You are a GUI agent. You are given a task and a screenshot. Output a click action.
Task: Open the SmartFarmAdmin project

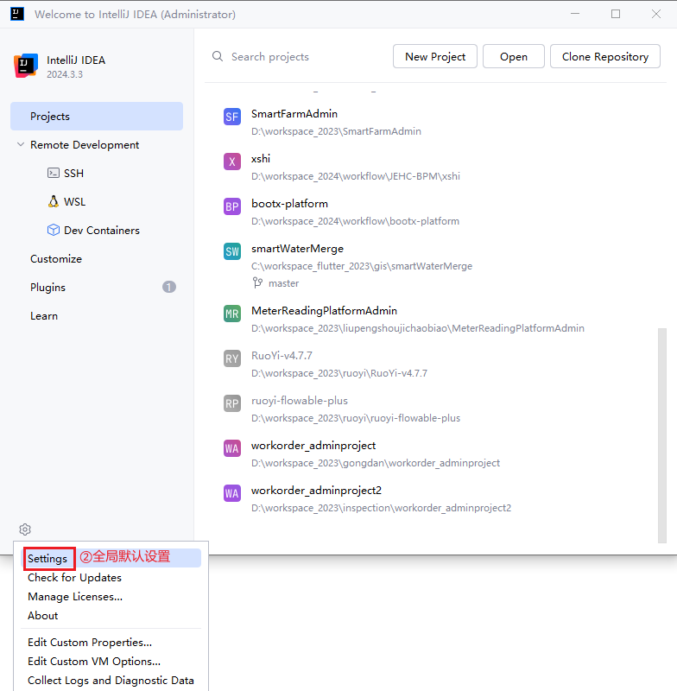[x=294, y=114]
